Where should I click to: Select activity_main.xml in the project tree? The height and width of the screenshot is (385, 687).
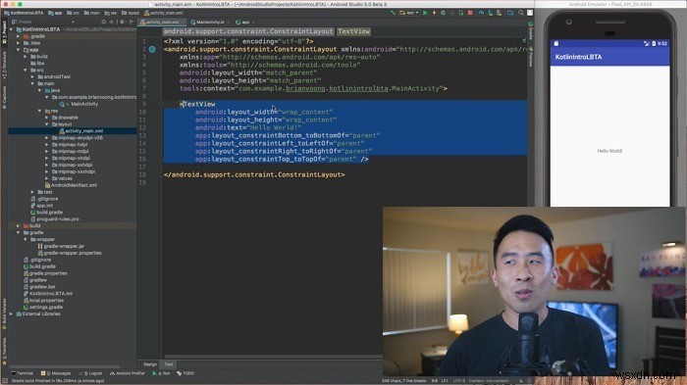point(84,131)
